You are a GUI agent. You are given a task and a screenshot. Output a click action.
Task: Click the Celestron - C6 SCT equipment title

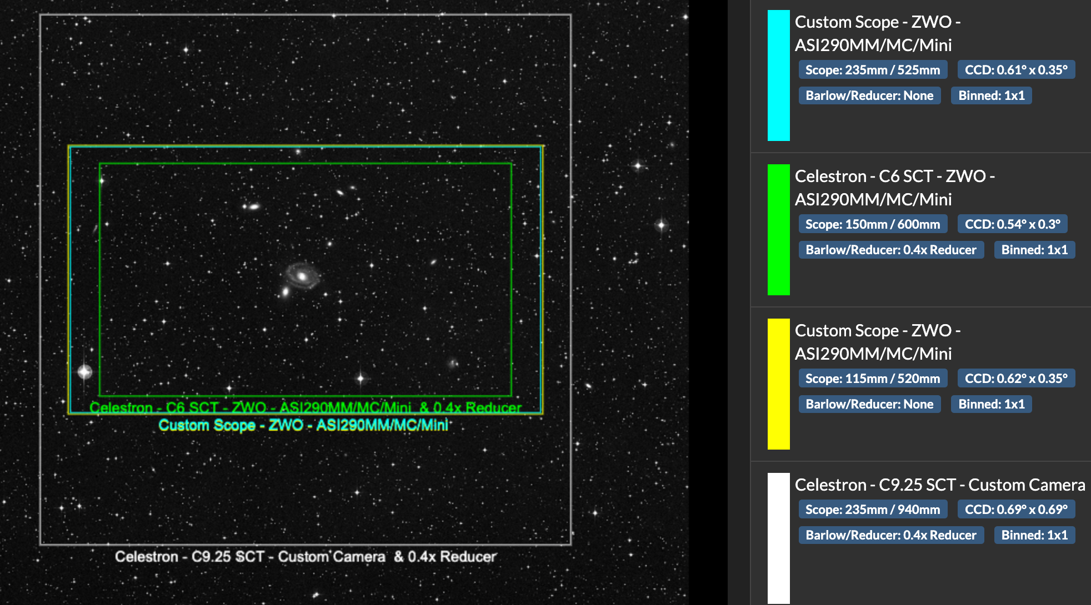point(894,188)
